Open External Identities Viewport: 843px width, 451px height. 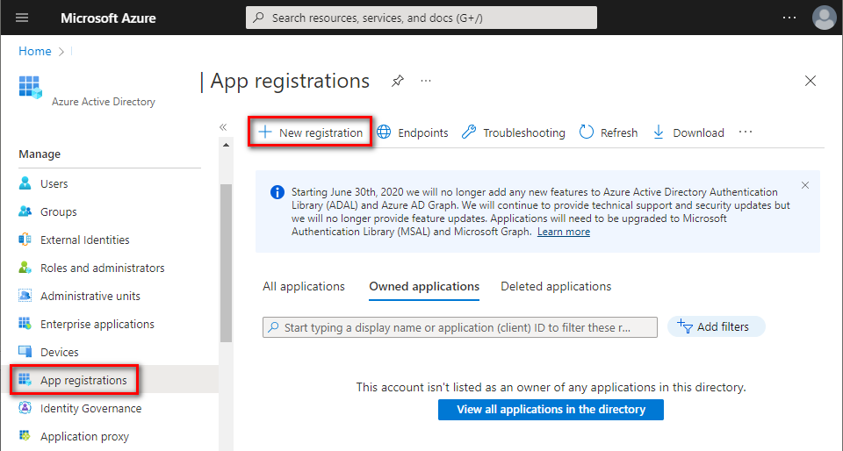(x=85, y=240)
